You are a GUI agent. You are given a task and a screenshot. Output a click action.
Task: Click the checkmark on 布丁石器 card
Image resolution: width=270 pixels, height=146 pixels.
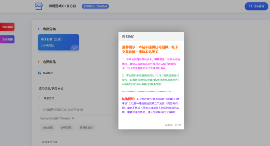75,48
